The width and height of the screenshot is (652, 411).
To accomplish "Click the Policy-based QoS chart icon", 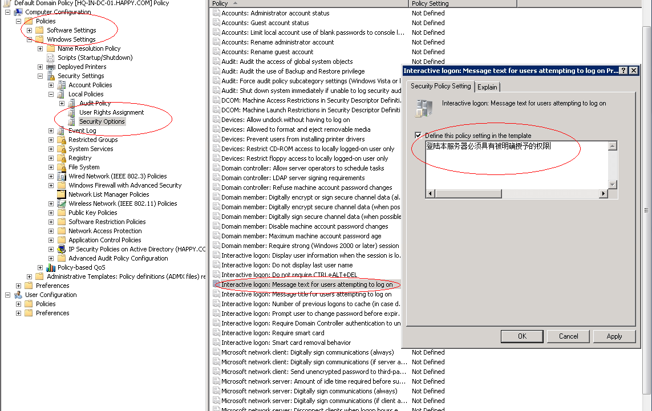I will pos(51,267).
